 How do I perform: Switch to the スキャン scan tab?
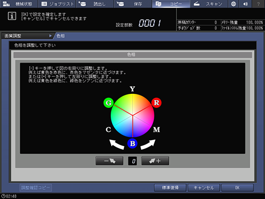click(x=209, y=4)
